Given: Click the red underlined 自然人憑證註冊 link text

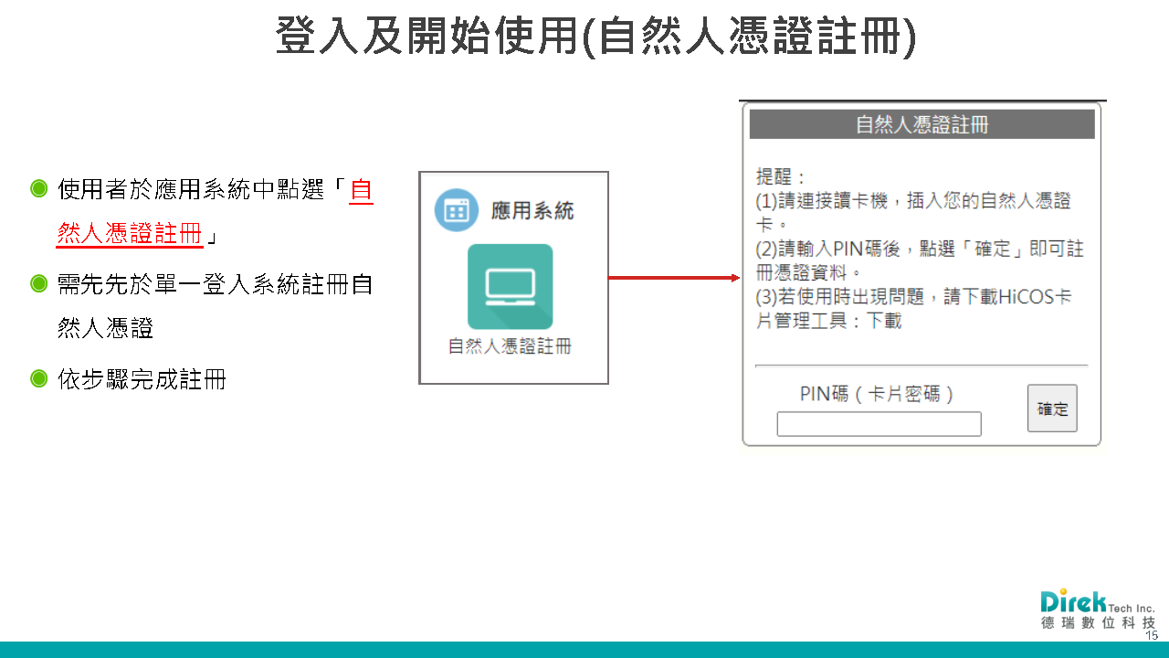Looking at the screenshot, I should [215, 212].
